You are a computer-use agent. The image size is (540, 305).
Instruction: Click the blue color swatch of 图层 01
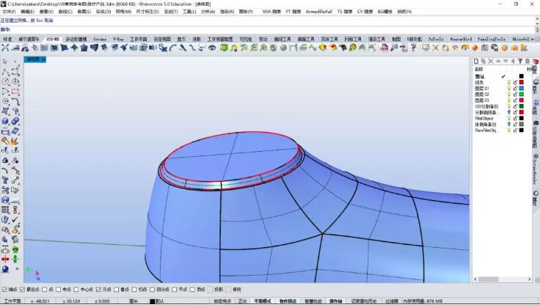click(x=522, y=88)
